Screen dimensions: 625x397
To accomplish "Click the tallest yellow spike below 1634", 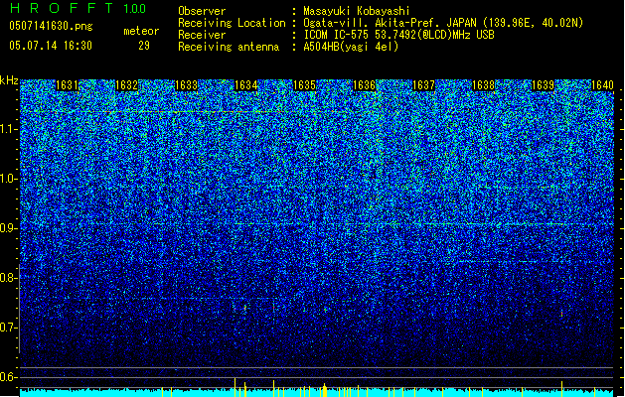I will click(x=235, y=387).
